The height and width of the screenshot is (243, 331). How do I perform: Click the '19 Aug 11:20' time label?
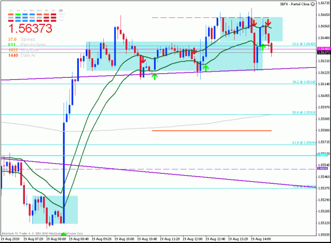170,239
